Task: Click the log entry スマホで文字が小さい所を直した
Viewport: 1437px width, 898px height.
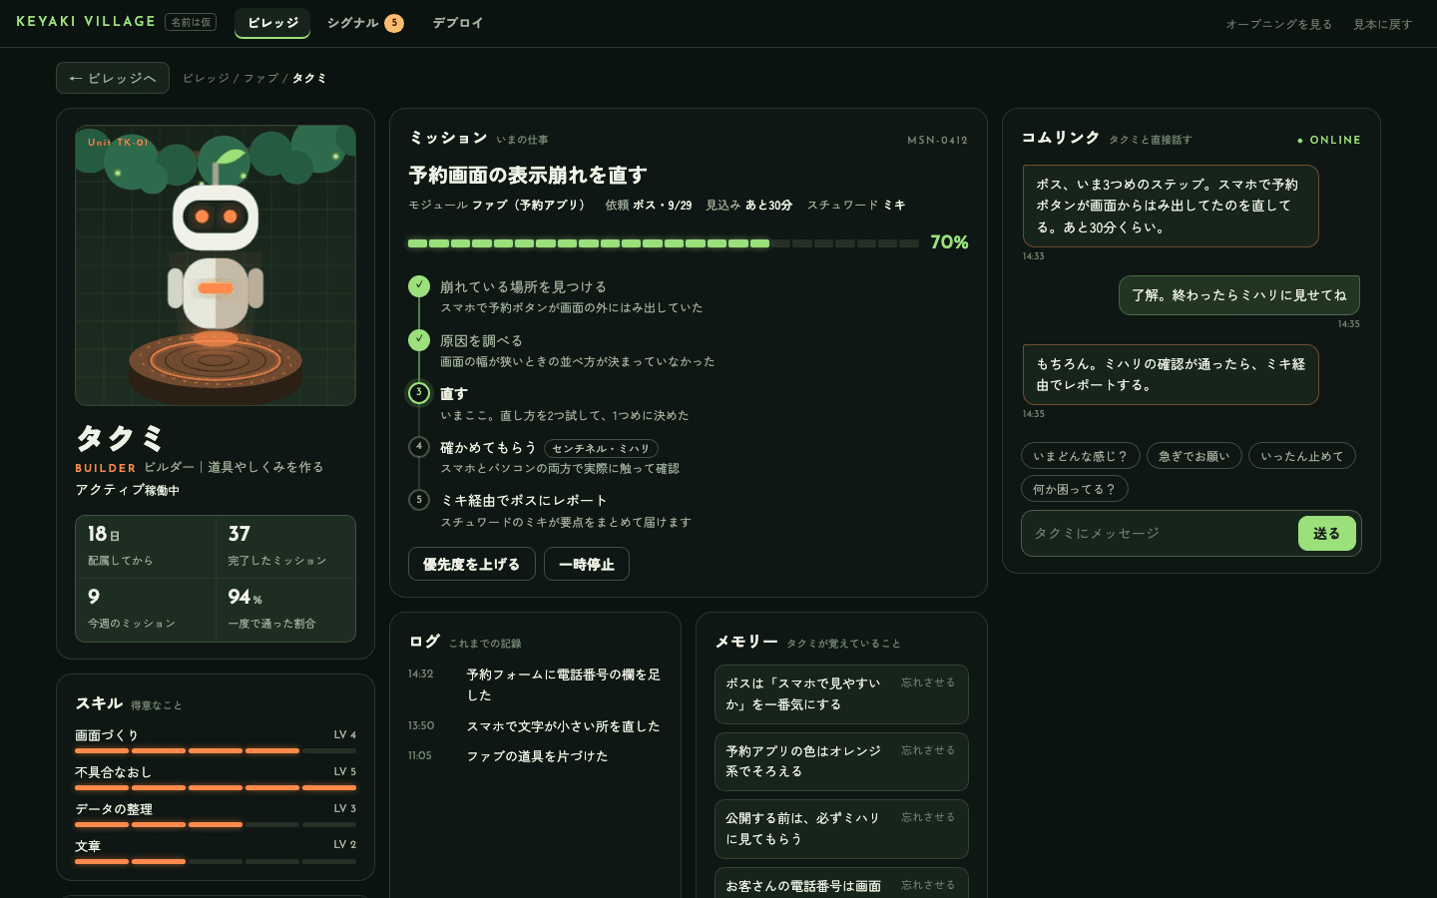Action: [x=535, y=726]
